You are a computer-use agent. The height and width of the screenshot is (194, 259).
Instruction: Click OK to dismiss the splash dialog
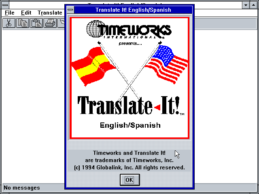coord(129,179)
